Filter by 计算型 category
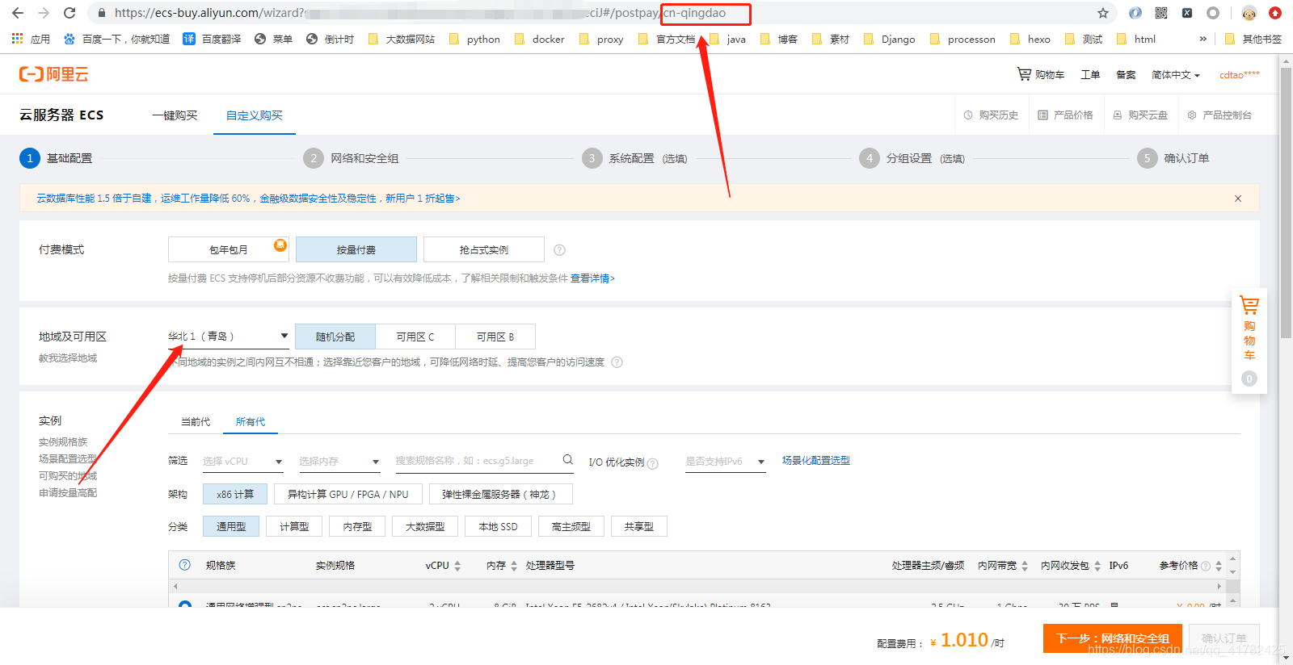 tap(294, 526)
